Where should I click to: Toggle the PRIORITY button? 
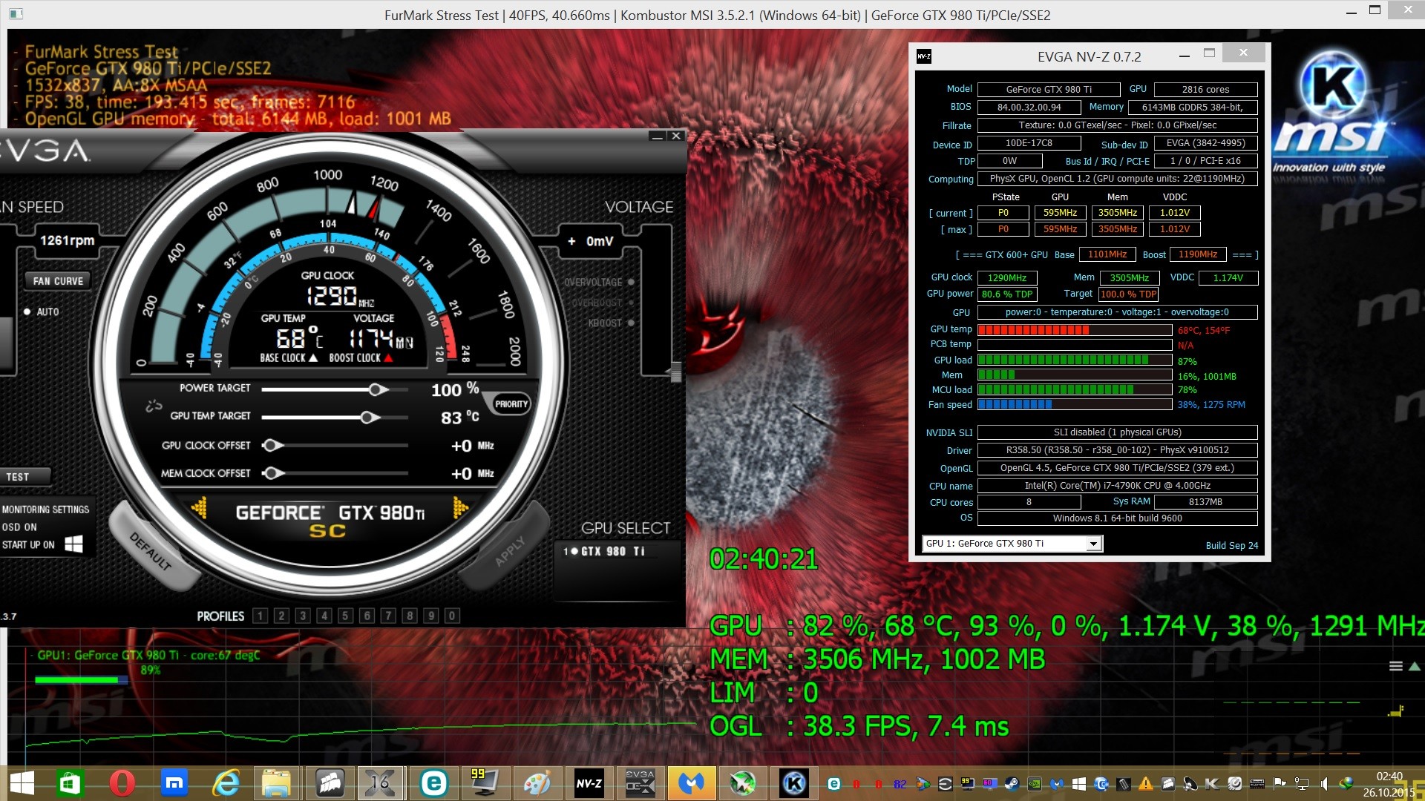(511, 404)
